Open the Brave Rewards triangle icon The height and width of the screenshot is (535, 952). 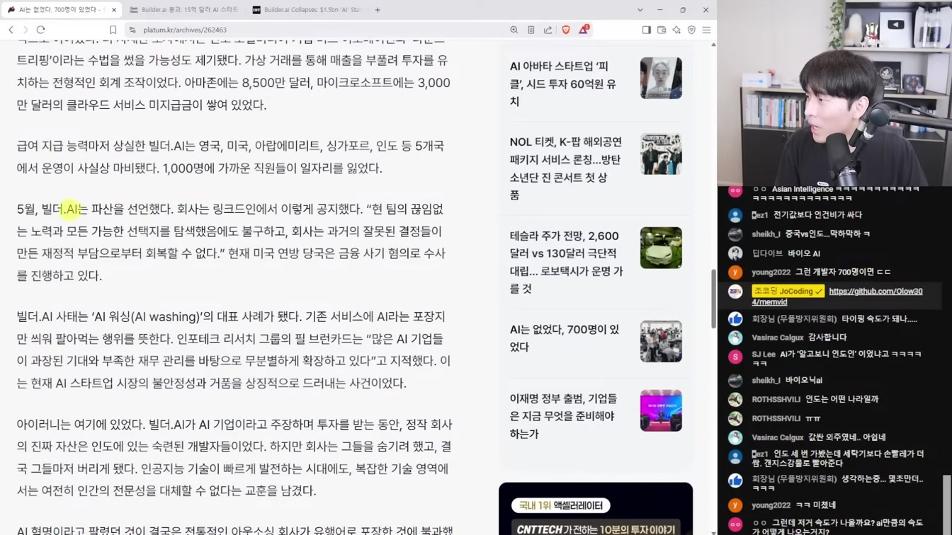[584, 30]
